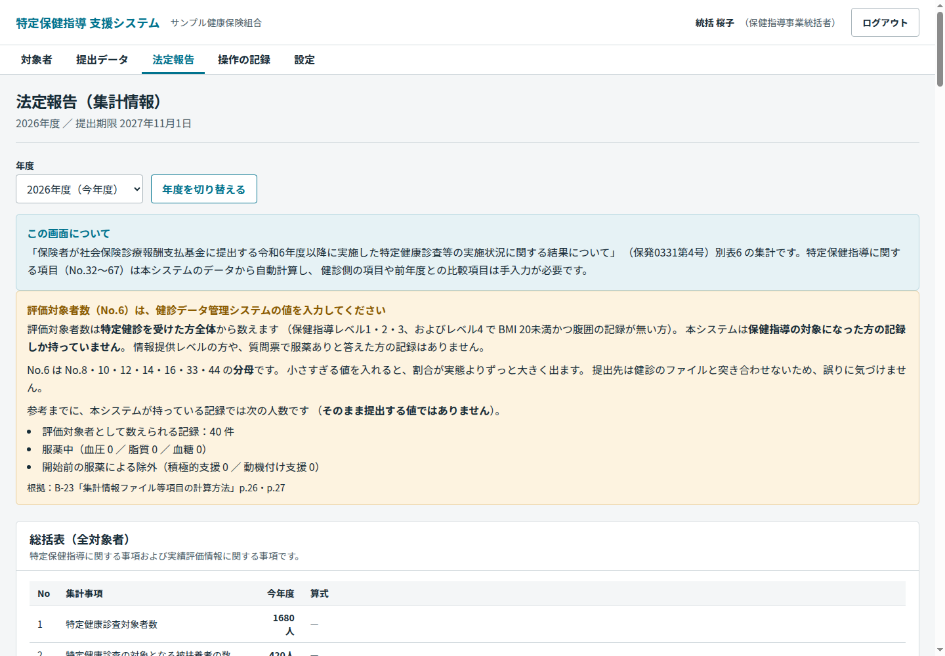Click the 2026年度 提出期限 2027年11月1日 line

click(x=104, y=123)
